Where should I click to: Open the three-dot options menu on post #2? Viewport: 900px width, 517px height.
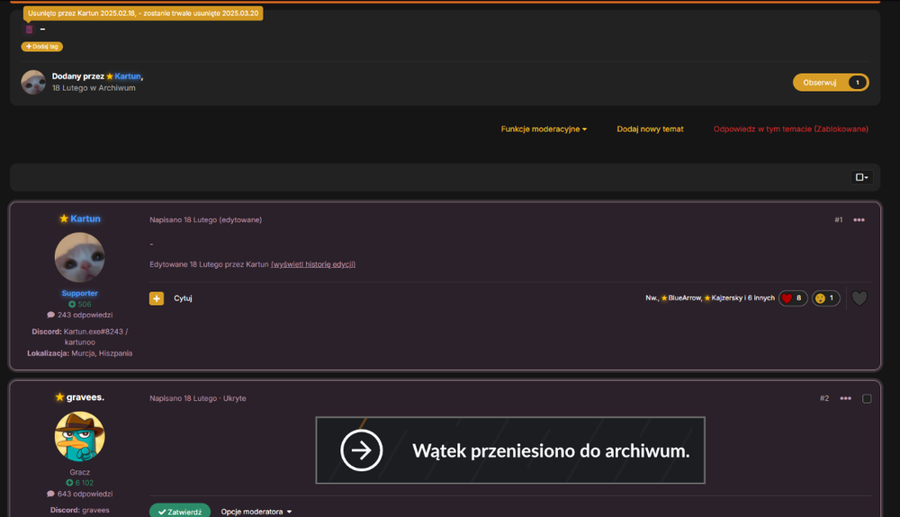point(845,397)
